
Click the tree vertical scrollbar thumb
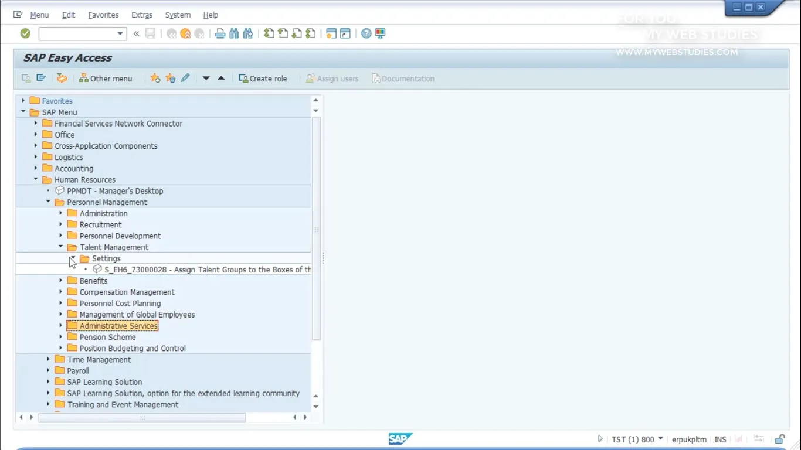pos(317,229)
